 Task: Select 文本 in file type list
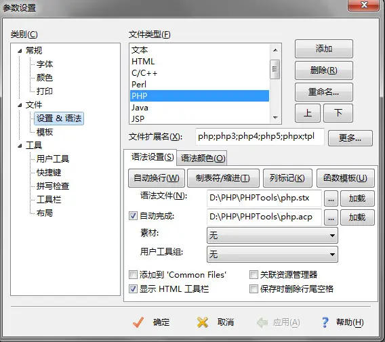point(199,50)
